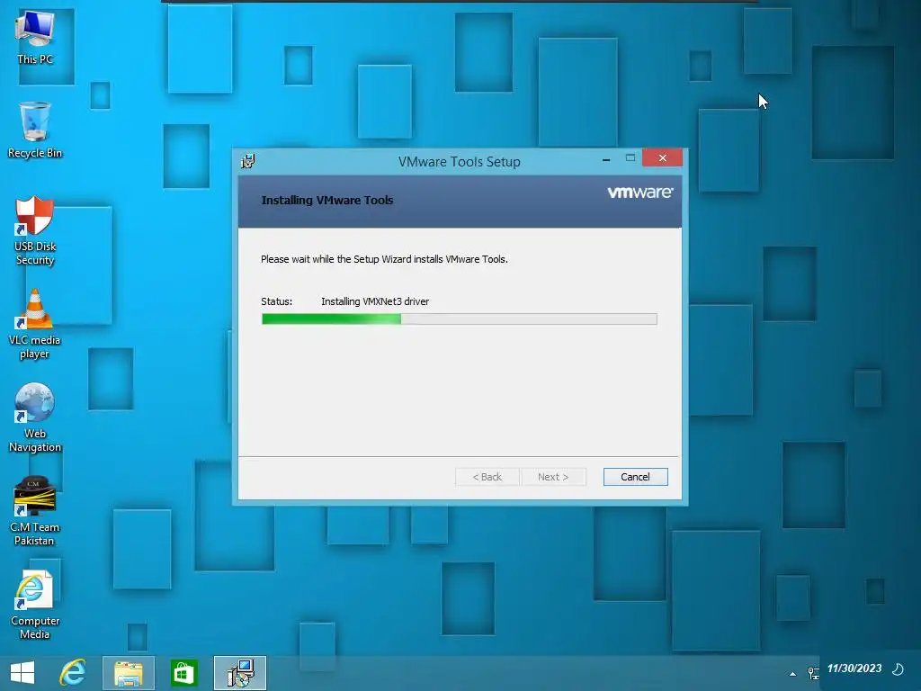Click the disabled Next button
The image size is (921, 691).
click(553, 477)
